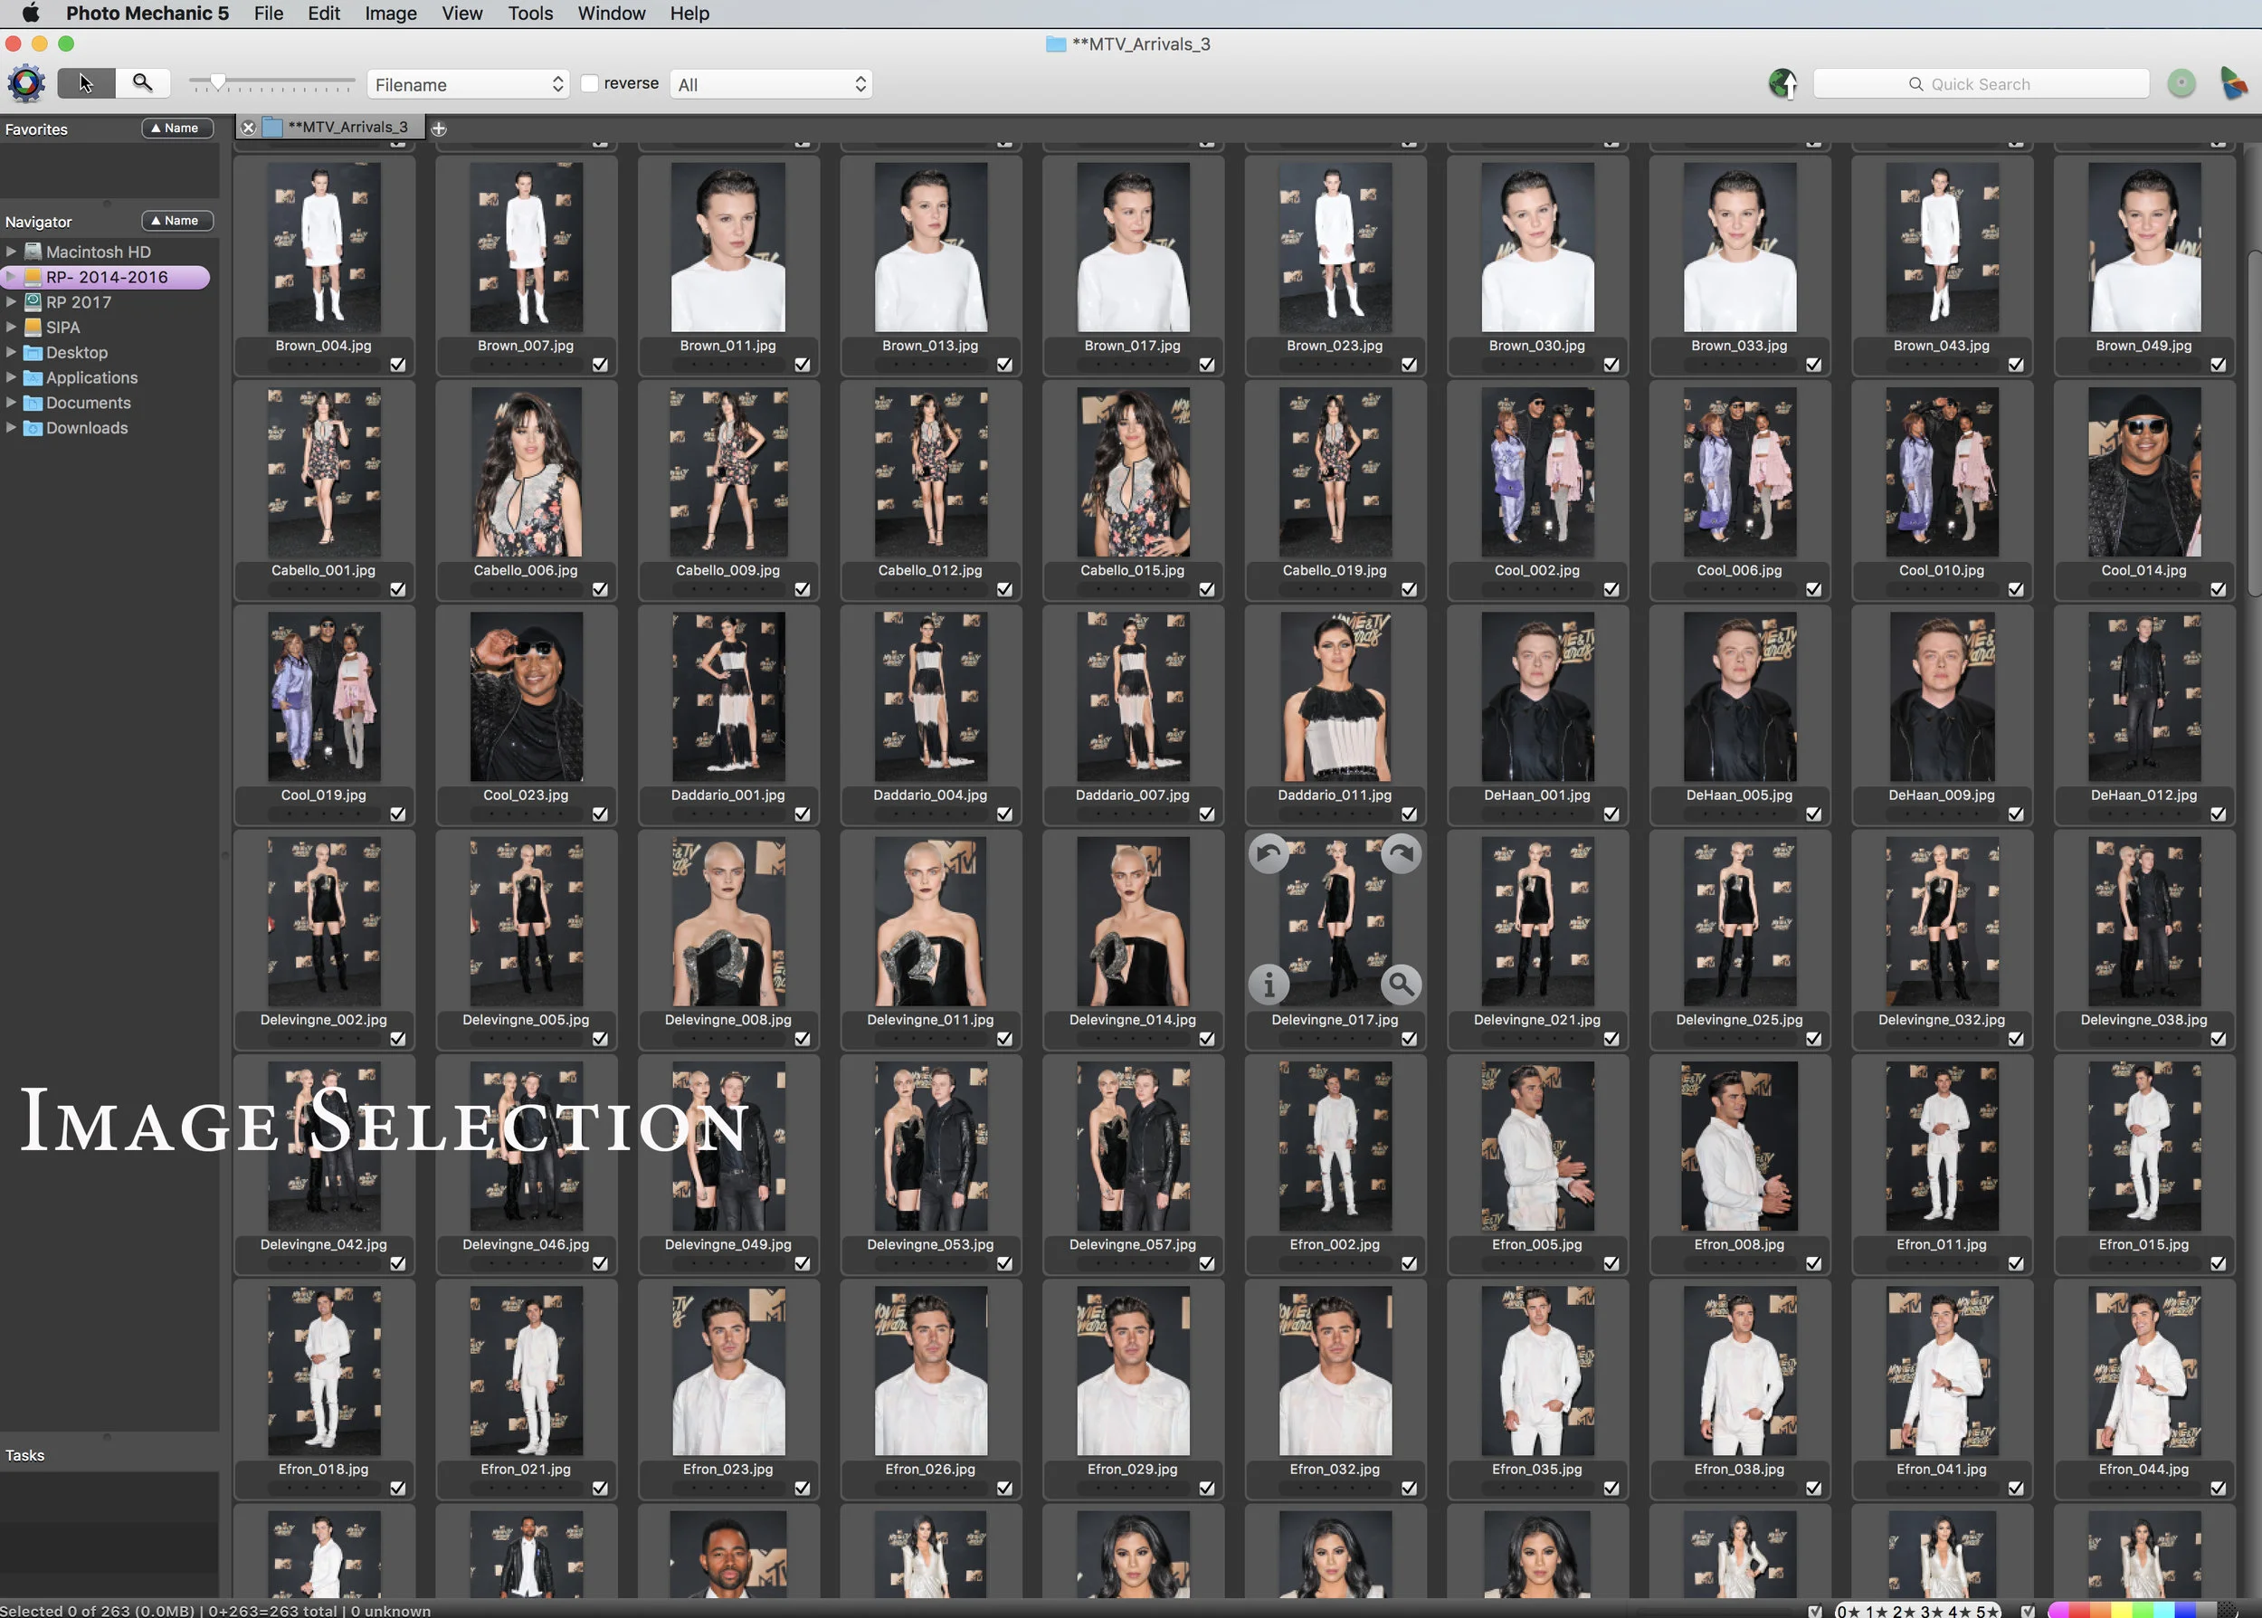
Task: Expand RP- 2014-2016 in Navigator
Action: point(11,277)
